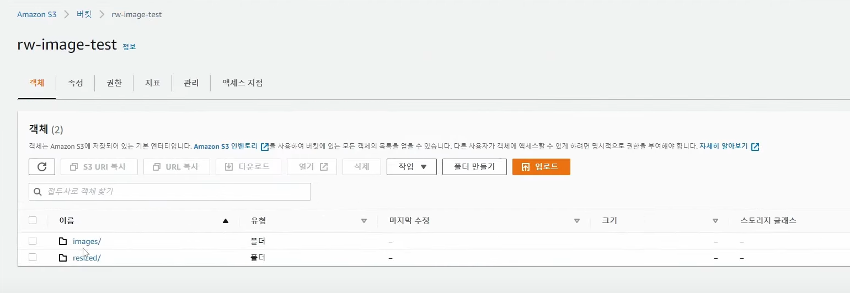Viewport: 850px width, 293px height.
Task: Open the resized/ folder link
Action: [87, 258]
